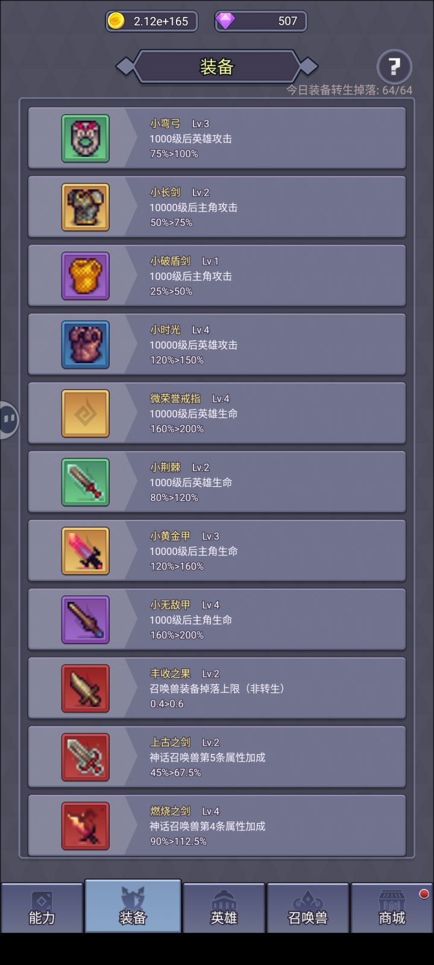Tap the 微荣誉戒指 golden emblem icon
The image size is (434, 965).
click(86, 414)
